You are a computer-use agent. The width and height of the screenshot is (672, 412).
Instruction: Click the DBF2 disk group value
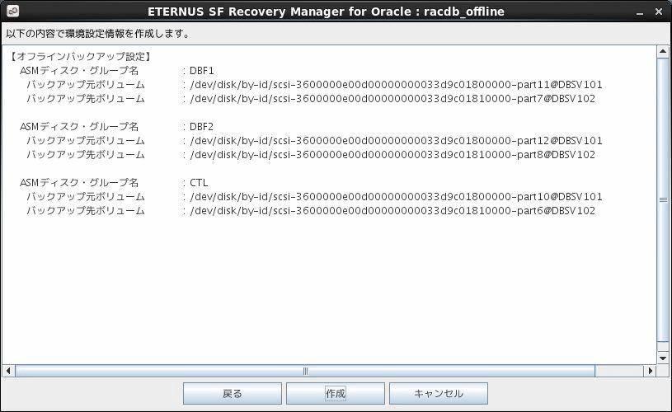pyautogui.click(x=201, y=127)
